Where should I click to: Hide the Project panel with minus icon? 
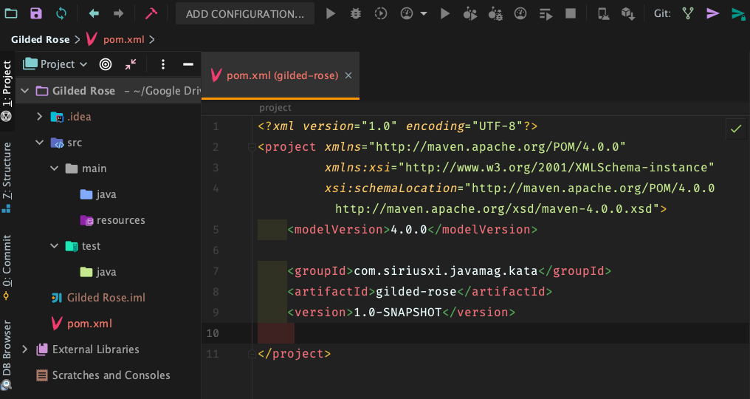[188, 64]
